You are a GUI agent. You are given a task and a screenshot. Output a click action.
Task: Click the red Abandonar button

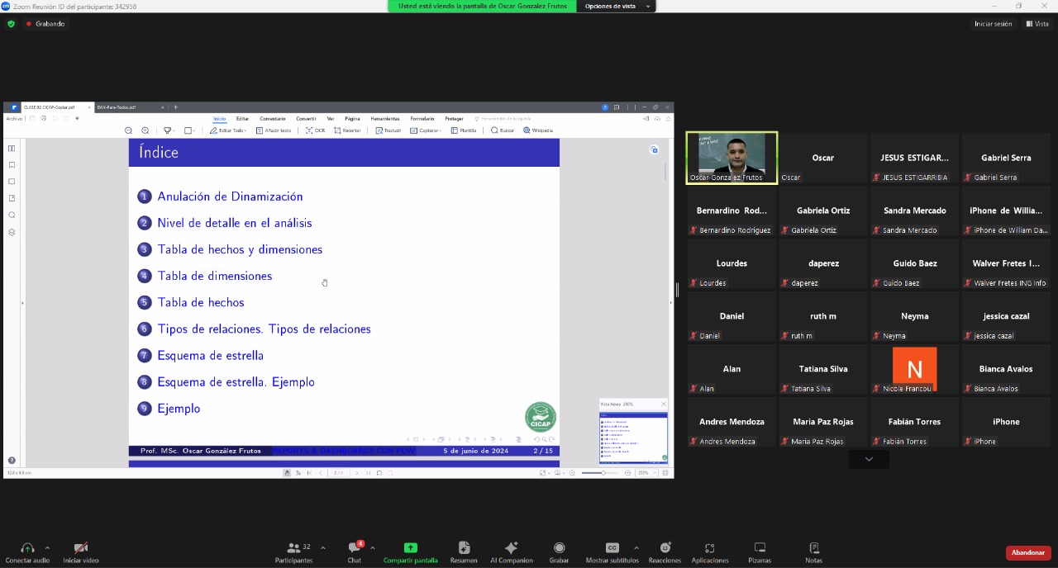[x=1028, y=552]
